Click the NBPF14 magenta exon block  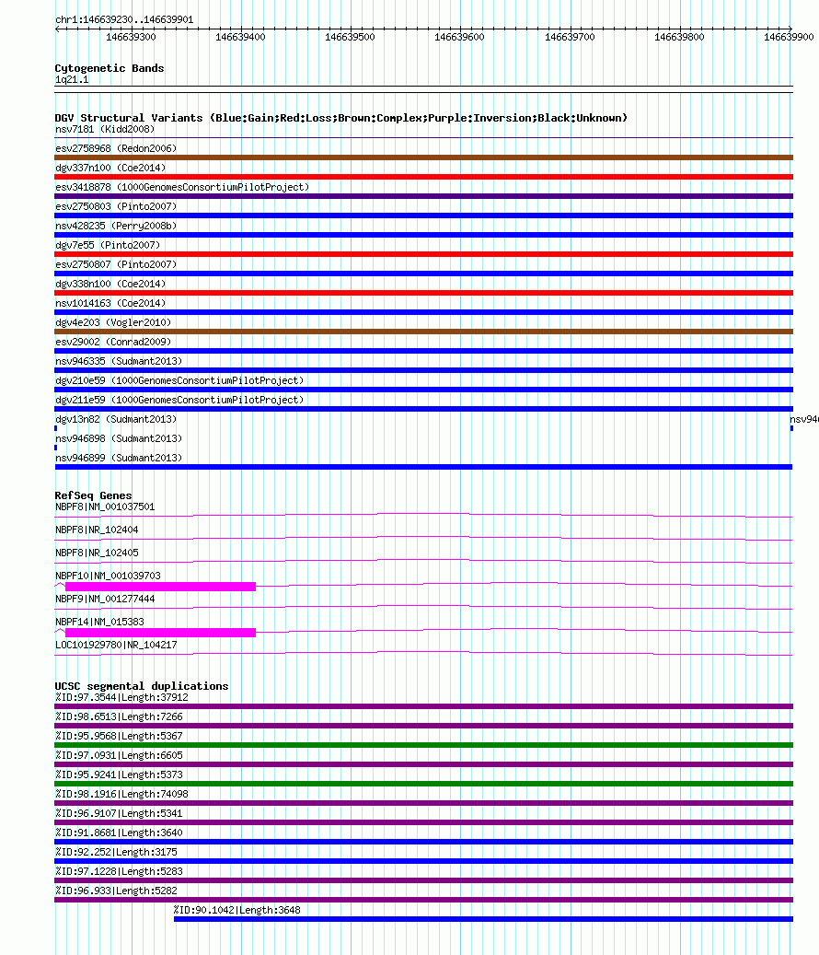tap(161, 633)
